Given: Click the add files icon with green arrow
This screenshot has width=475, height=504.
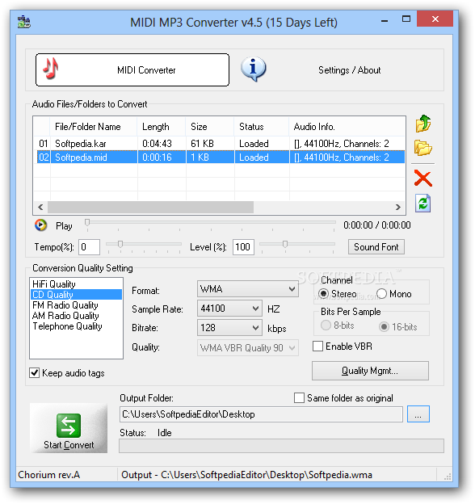Looking at the screenshot, I should pyautogui.click(x=423, y=124).
